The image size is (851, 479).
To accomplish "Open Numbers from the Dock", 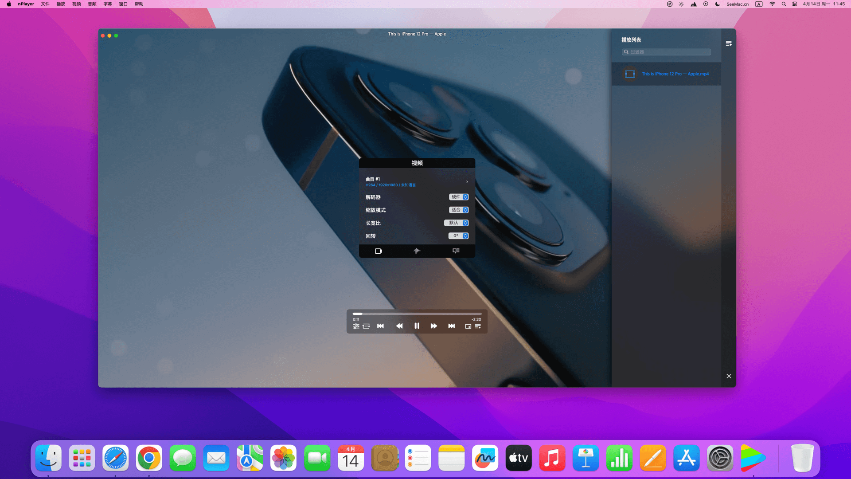I will (620, 458).
